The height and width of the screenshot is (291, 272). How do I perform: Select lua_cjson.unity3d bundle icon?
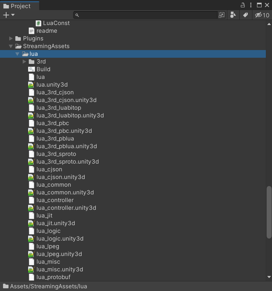[32, 177]
